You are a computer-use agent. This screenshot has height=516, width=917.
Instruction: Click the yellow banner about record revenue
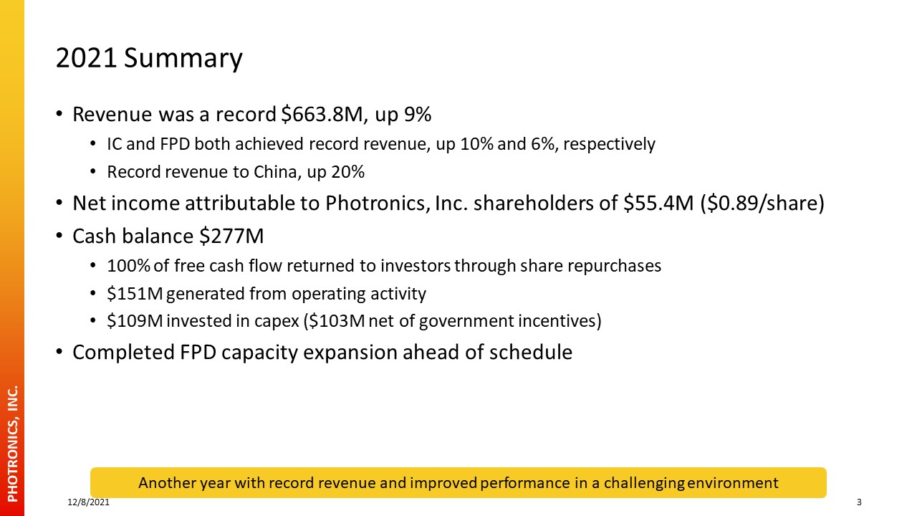click(x=458, y=482)
